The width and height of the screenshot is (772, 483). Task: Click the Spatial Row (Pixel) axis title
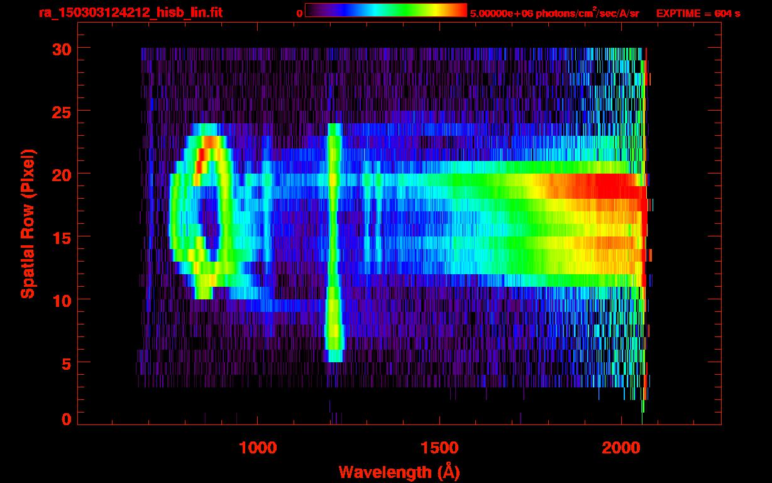coord(28,223)
